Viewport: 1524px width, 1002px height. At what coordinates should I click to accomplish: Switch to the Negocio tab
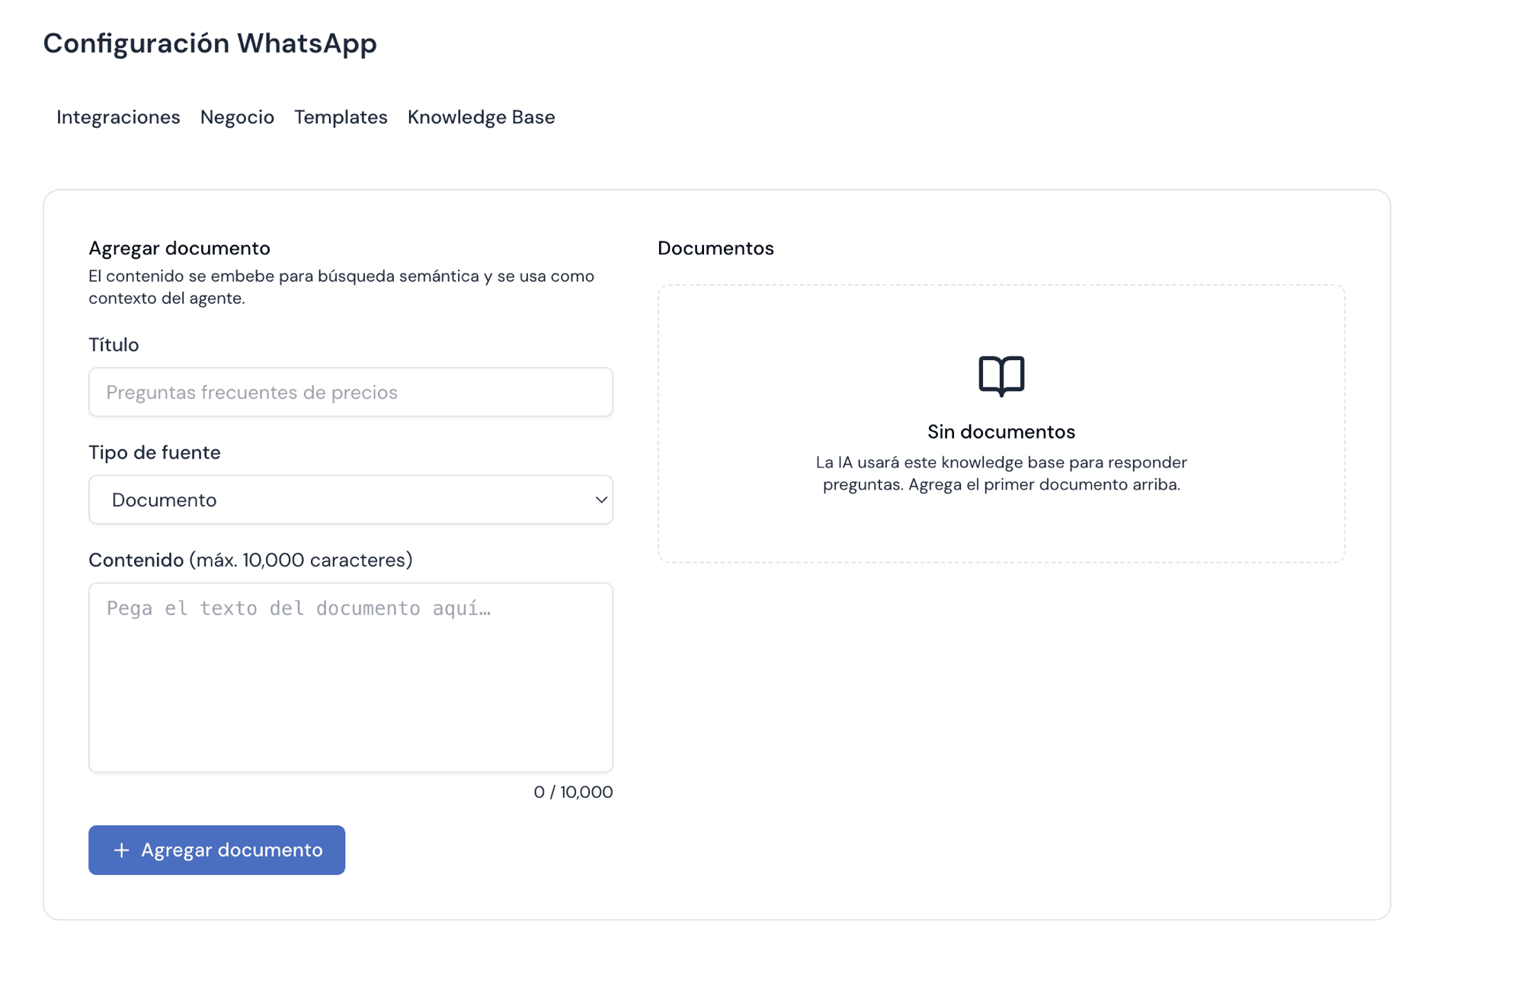[237, 117]
